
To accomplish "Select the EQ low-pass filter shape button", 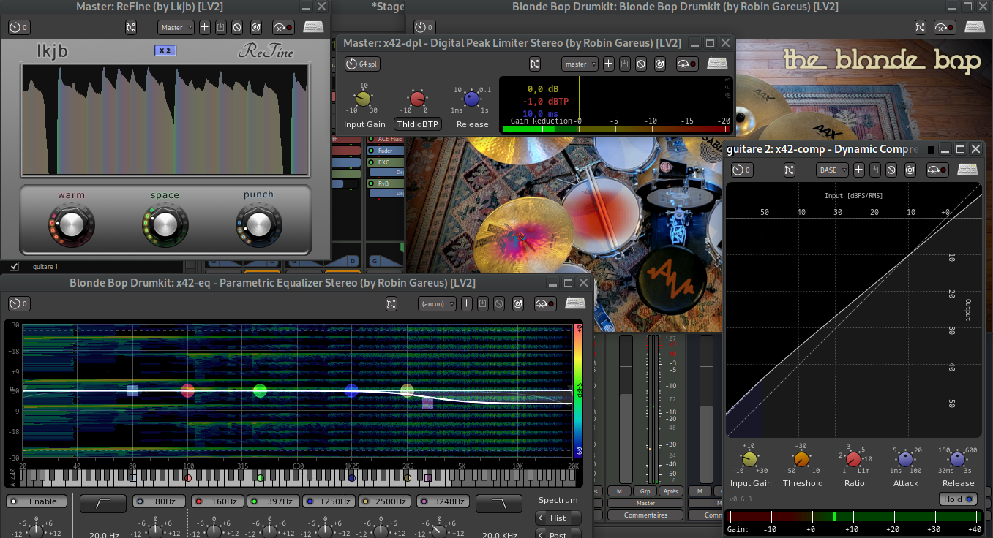I will pyautogui.click(x=499, y=502).
